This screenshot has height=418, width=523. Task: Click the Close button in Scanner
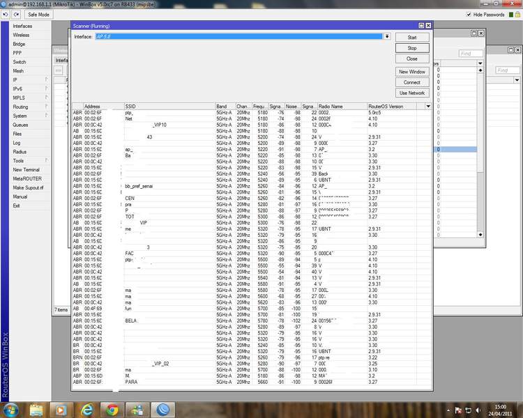412,59
